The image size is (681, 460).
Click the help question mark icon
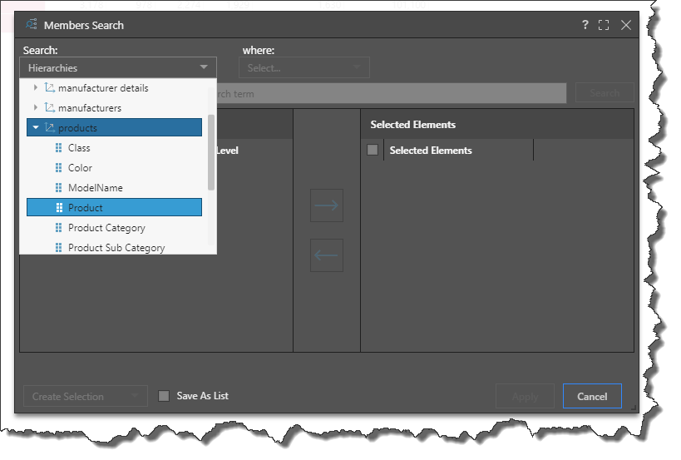(585, 25)
